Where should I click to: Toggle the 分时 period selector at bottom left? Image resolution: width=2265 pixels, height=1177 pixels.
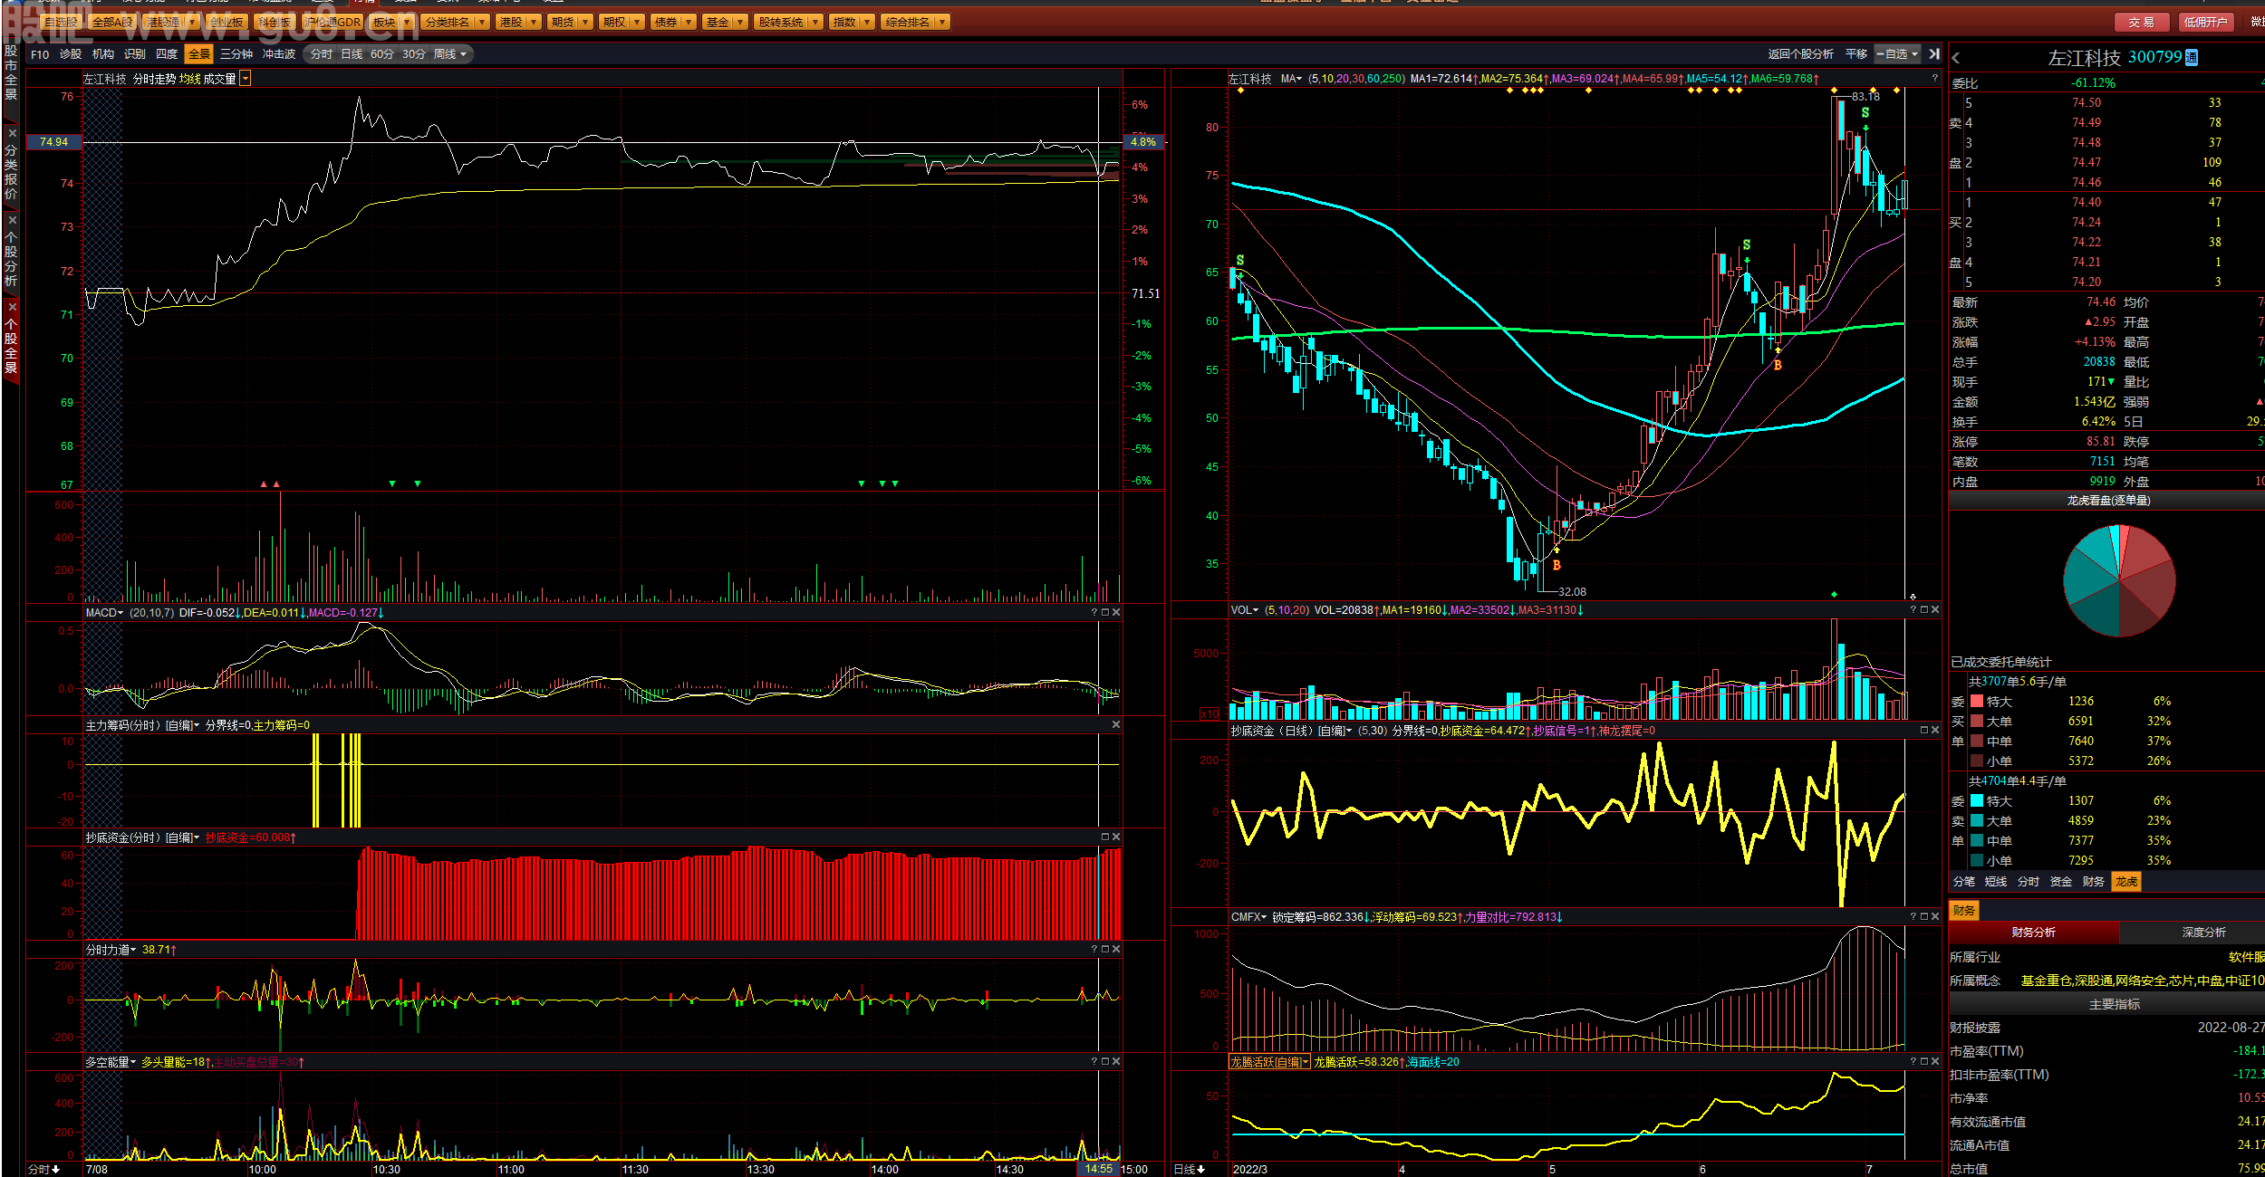[x=43, y=1170]
